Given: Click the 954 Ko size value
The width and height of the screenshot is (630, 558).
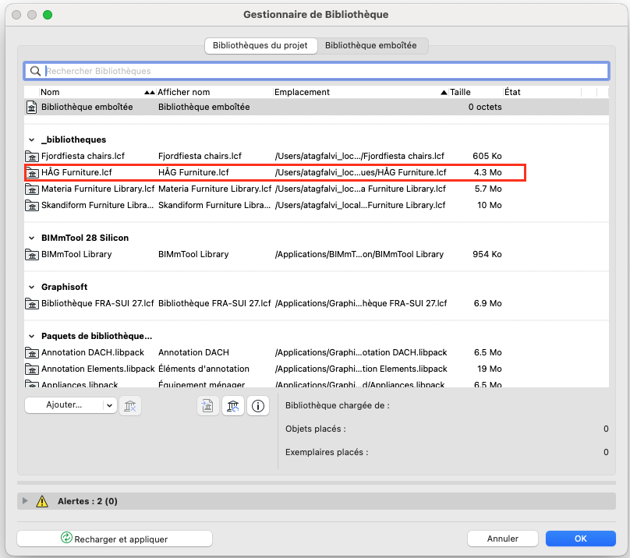Looking at the screenshot, I should (487, 254).
